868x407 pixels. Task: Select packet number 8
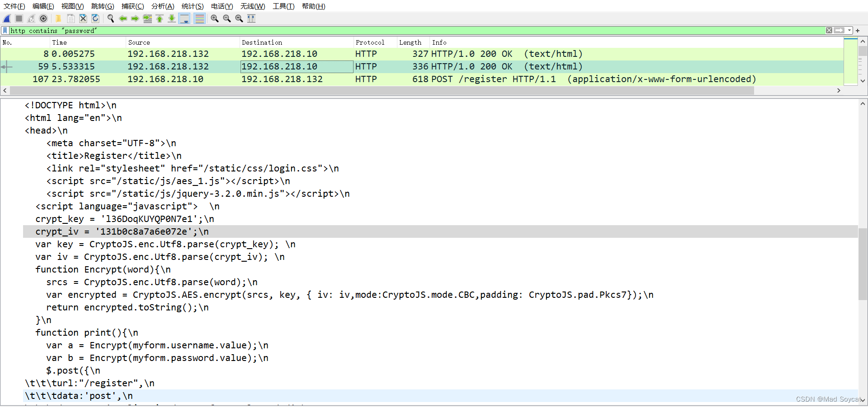(x=422, y=54)
